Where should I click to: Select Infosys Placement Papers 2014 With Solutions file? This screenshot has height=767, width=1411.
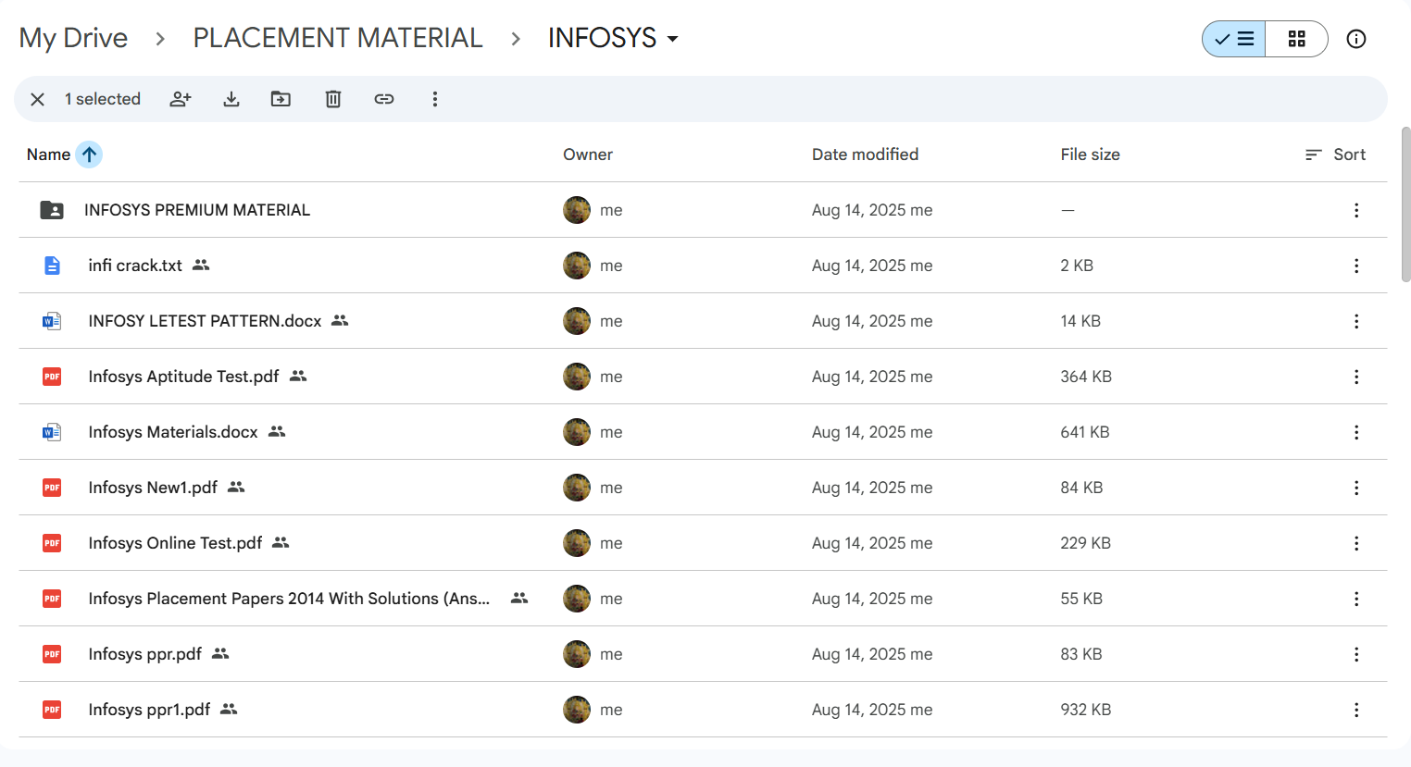click(x=289, y=599)
